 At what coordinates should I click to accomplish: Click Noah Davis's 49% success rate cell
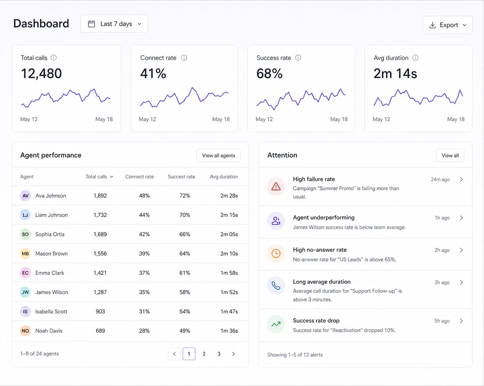pos(185,331)
